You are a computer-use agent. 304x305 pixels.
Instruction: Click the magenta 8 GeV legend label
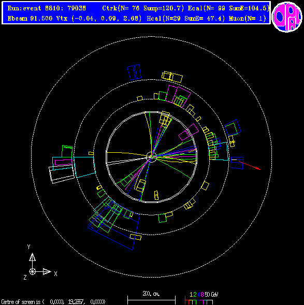coord(202,295)
